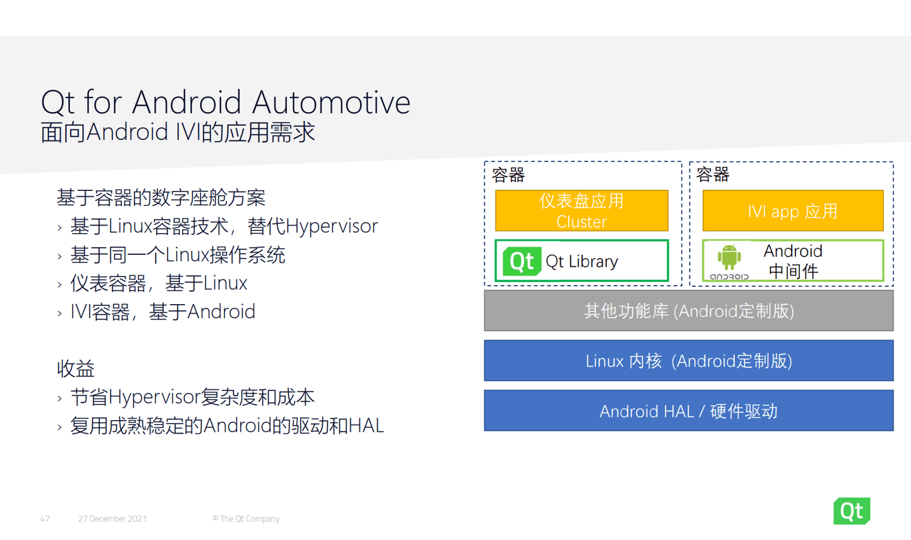Click bullet '节省Hypervisor复杂度和成本'
This screenshot has width=911, height=540.
(192, 397)
